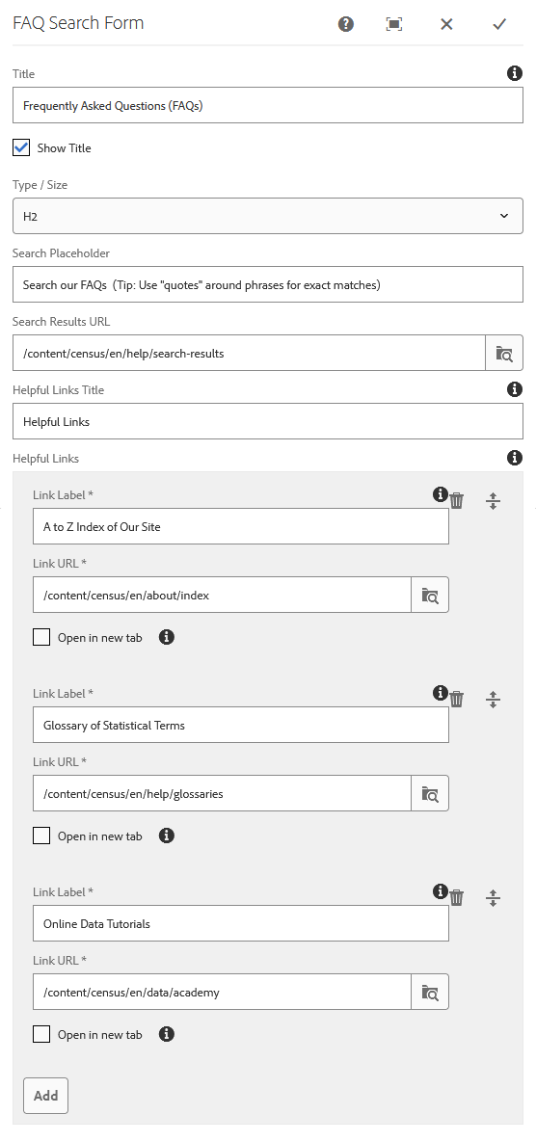The width and height of the screenshot is (536, 1141).
Task: Add a new helpful link item
Action: coord(46,1096)
